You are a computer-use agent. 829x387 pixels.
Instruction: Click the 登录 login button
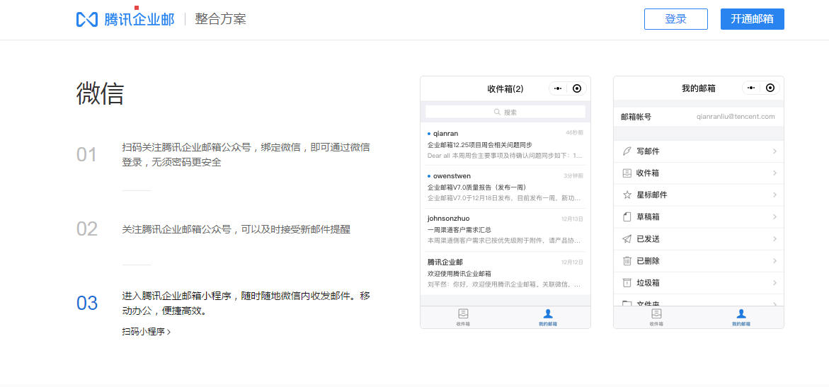point(675,19)
